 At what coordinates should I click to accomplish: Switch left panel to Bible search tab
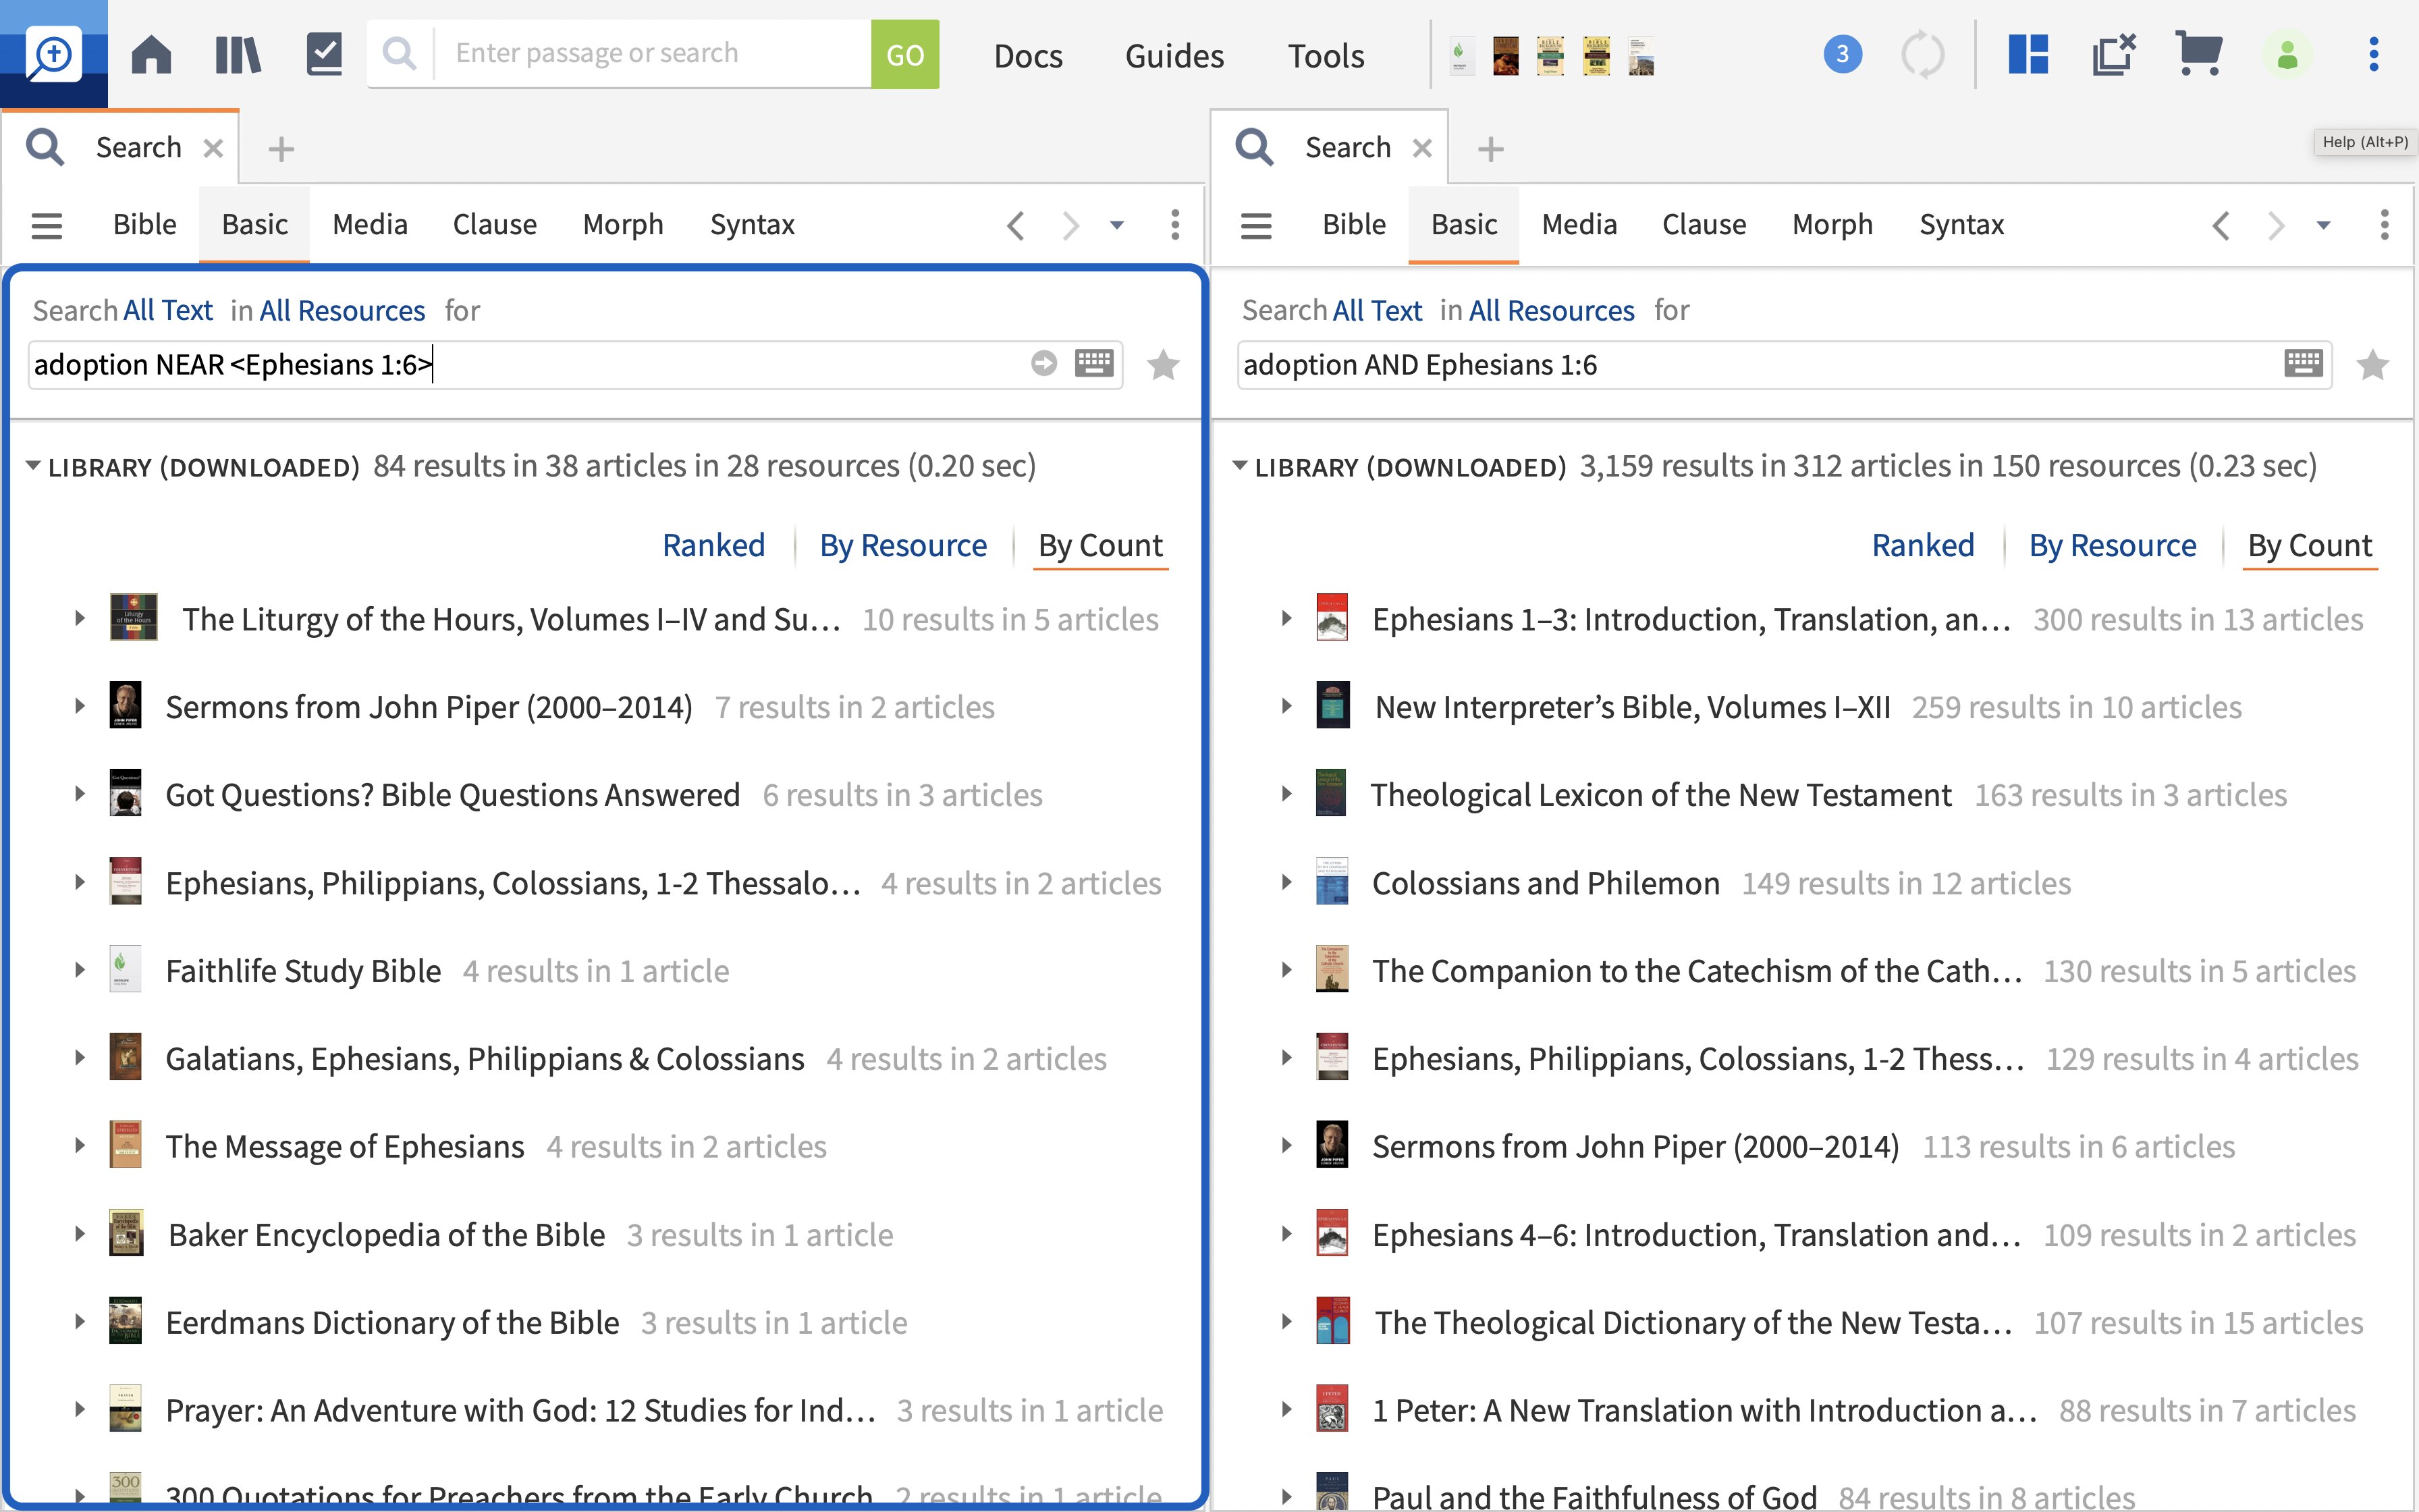tap(145, 225)
